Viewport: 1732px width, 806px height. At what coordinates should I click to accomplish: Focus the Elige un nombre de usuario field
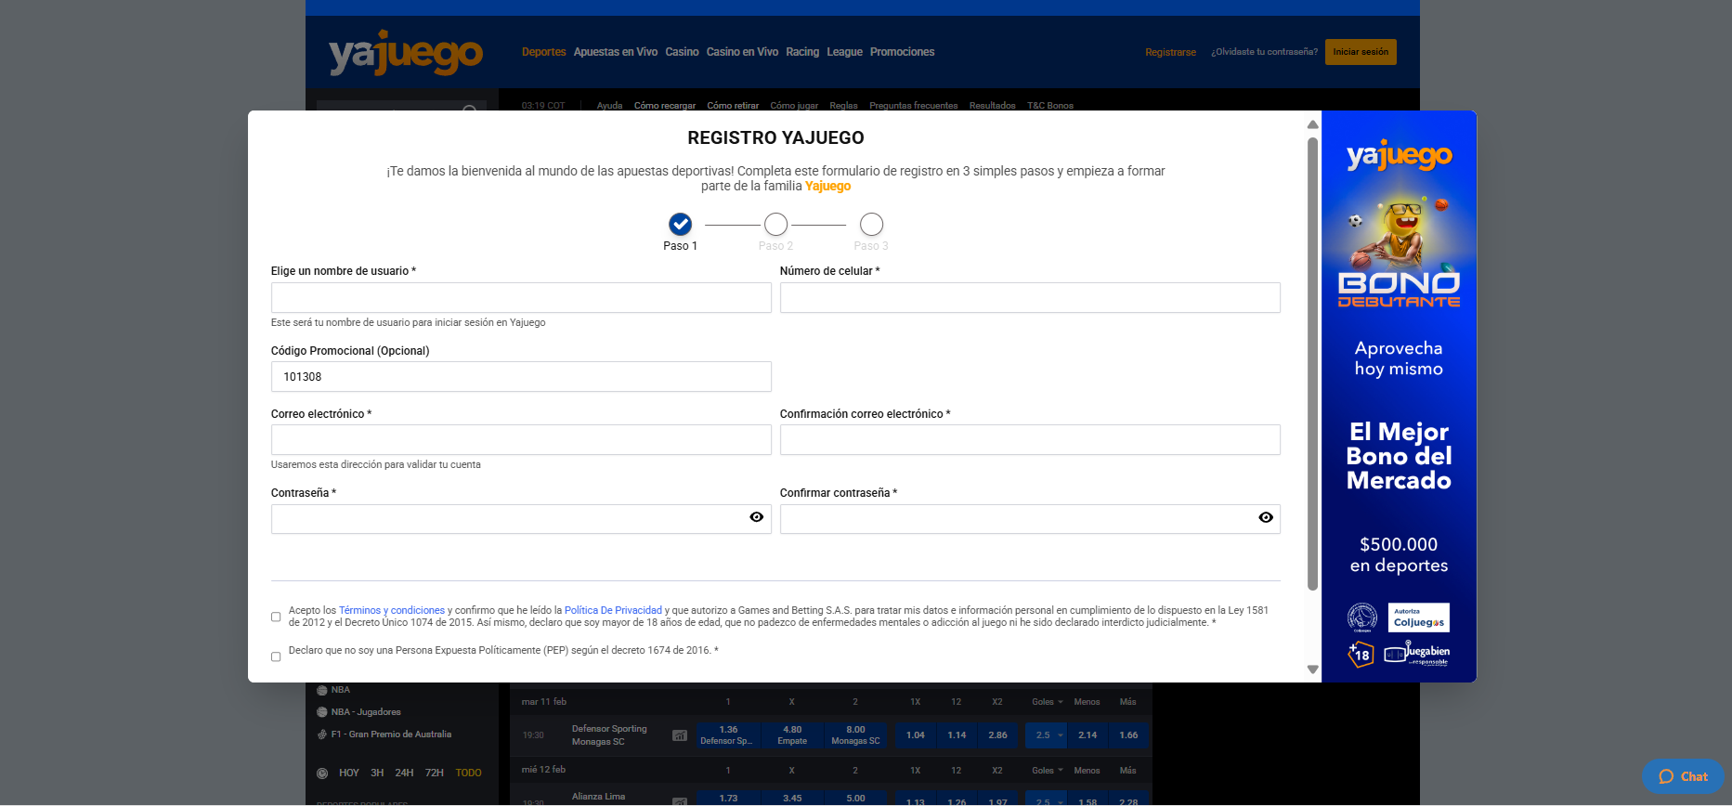521,297
